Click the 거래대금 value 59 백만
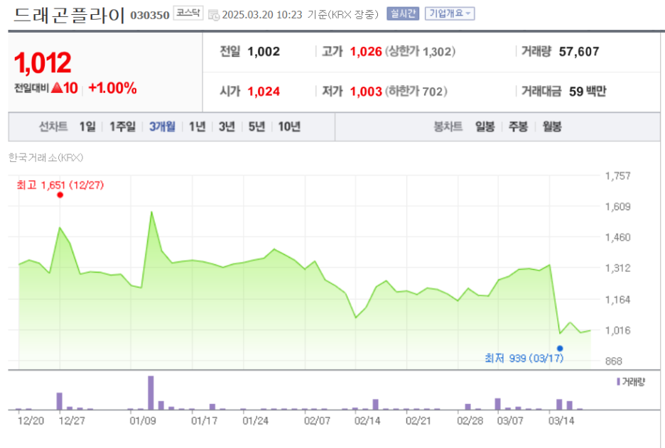The height and width of the screenshot is (448, 665). 588,92
